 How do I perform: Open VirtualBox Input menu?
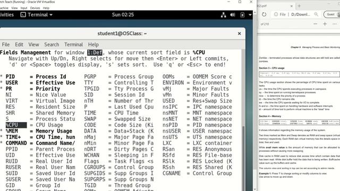click(x=24, y=8)
